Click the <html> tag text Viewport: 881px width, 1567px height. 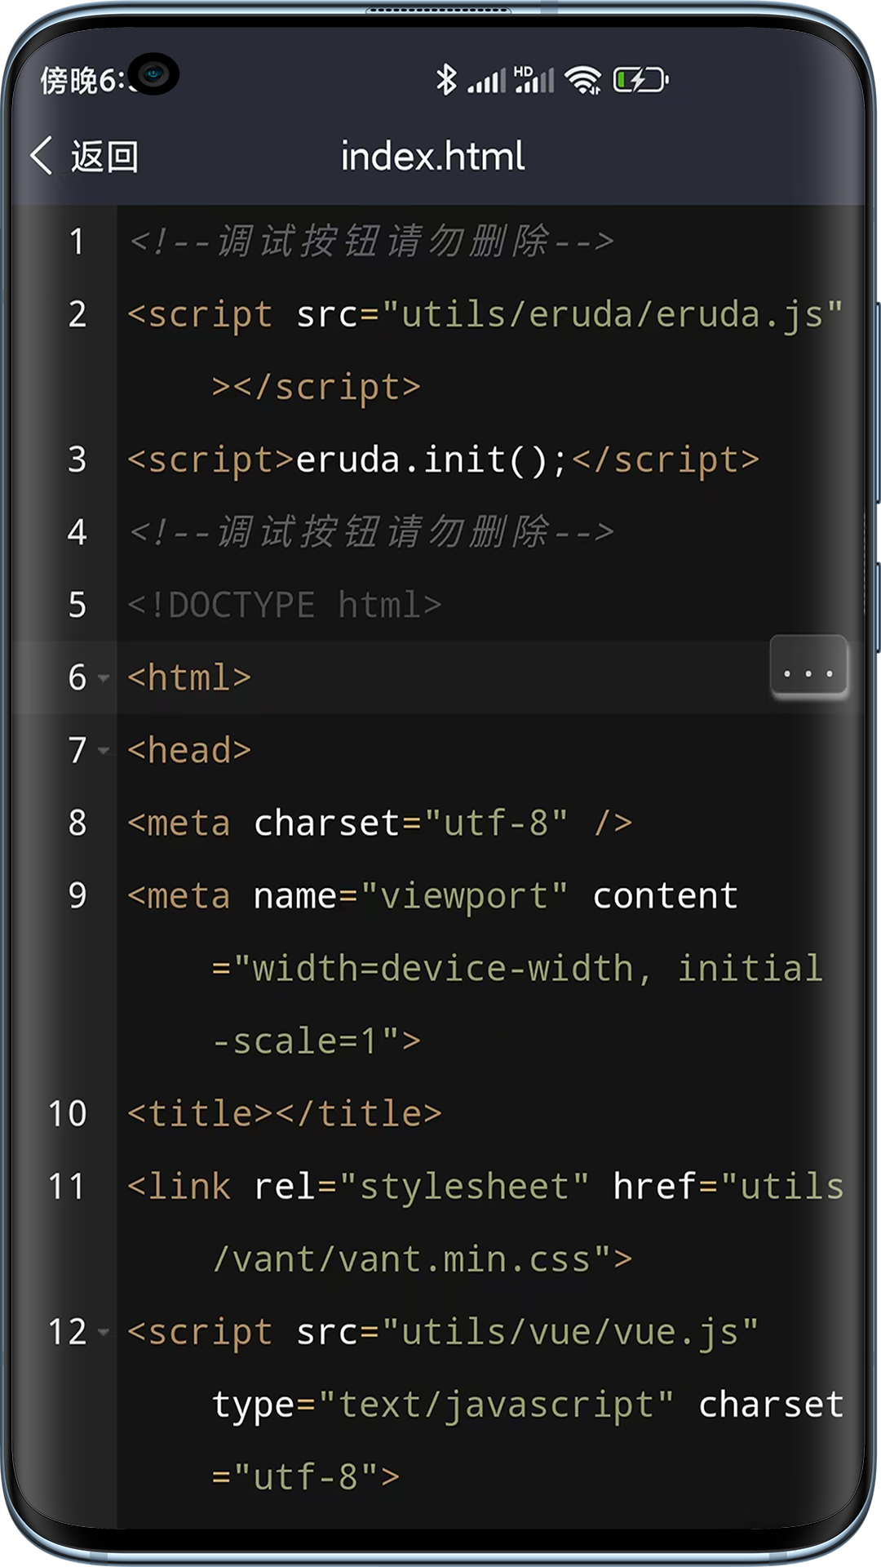pyautogui.click(x=189, y=678)
